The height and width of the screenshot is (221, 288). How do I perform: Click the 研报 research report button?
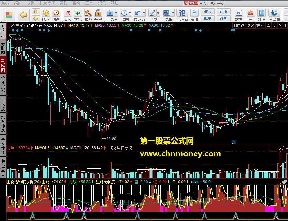[x=224, y=11]
